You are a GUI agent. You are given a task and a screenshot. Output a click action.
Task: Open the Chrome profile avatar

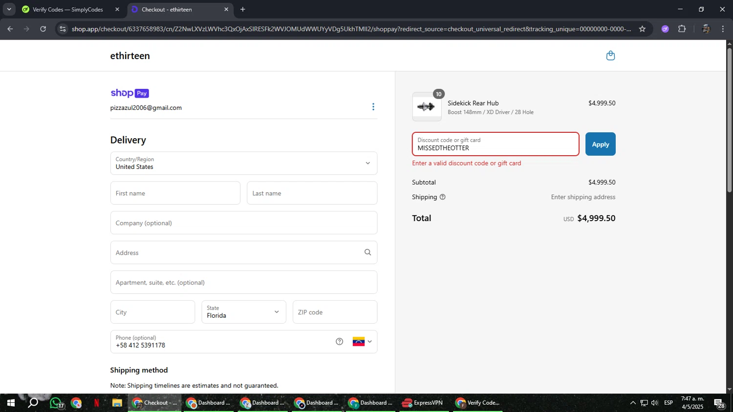pos(706,29)
